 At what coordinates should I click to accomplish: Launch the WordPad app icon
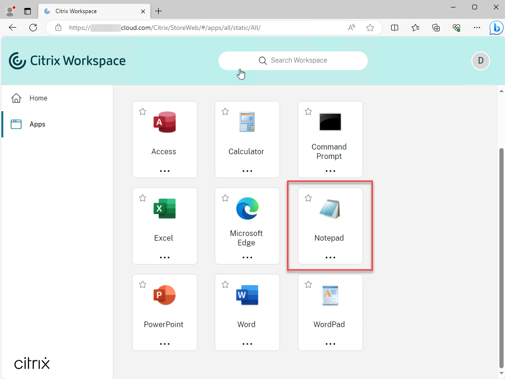(330, 295)
